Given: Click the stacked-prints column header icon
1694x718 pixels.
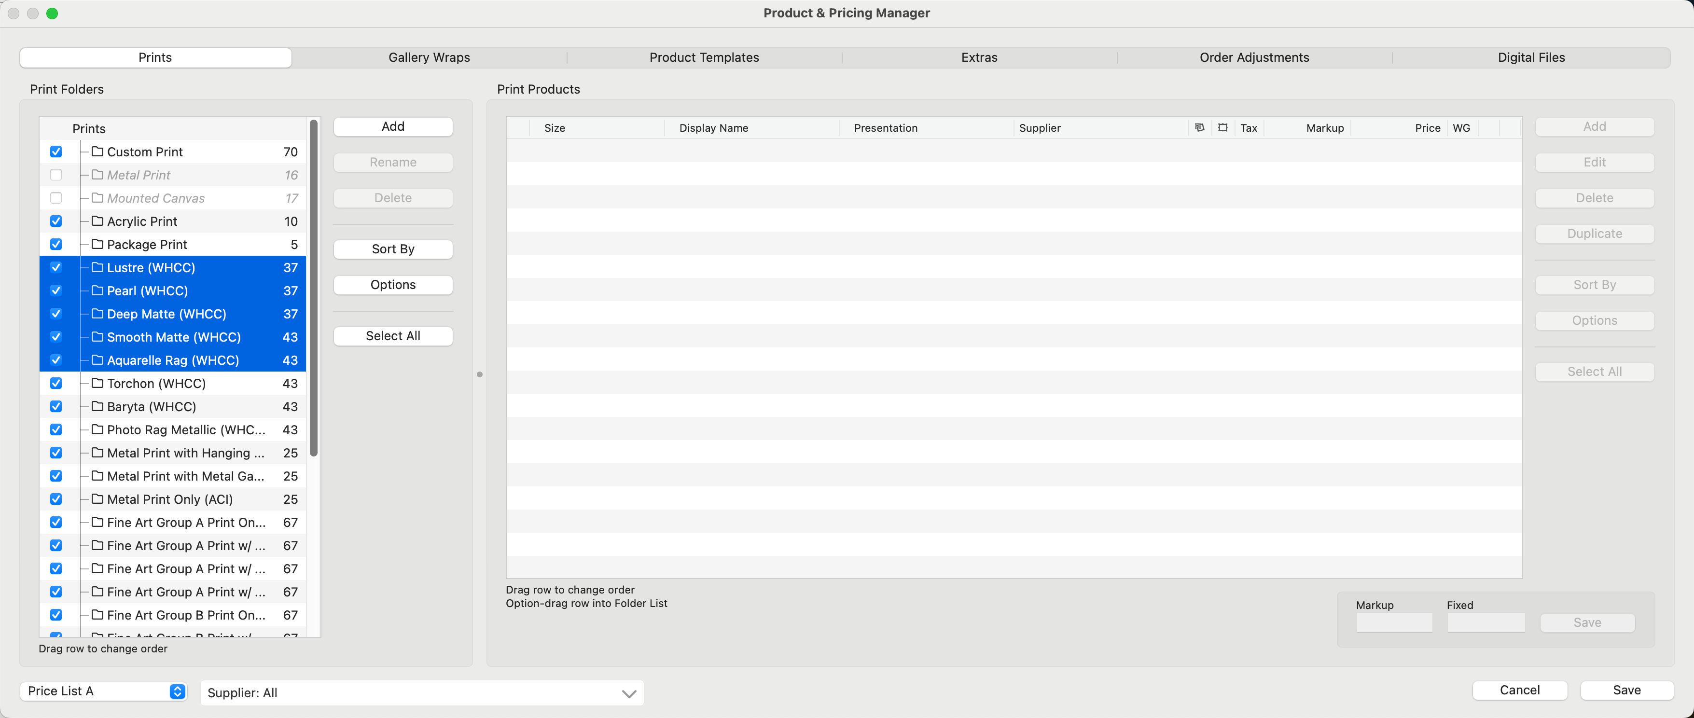Looking at the screenshot, I should pyautogui.click(x=1199, y=127).
